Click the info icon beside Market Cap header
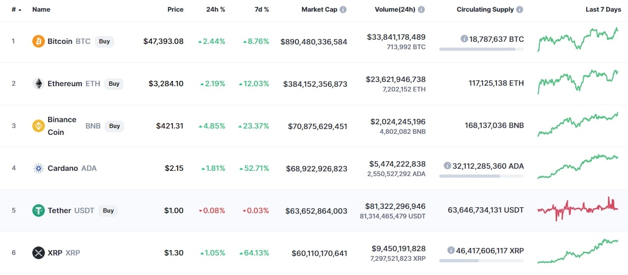 [343, 10]
